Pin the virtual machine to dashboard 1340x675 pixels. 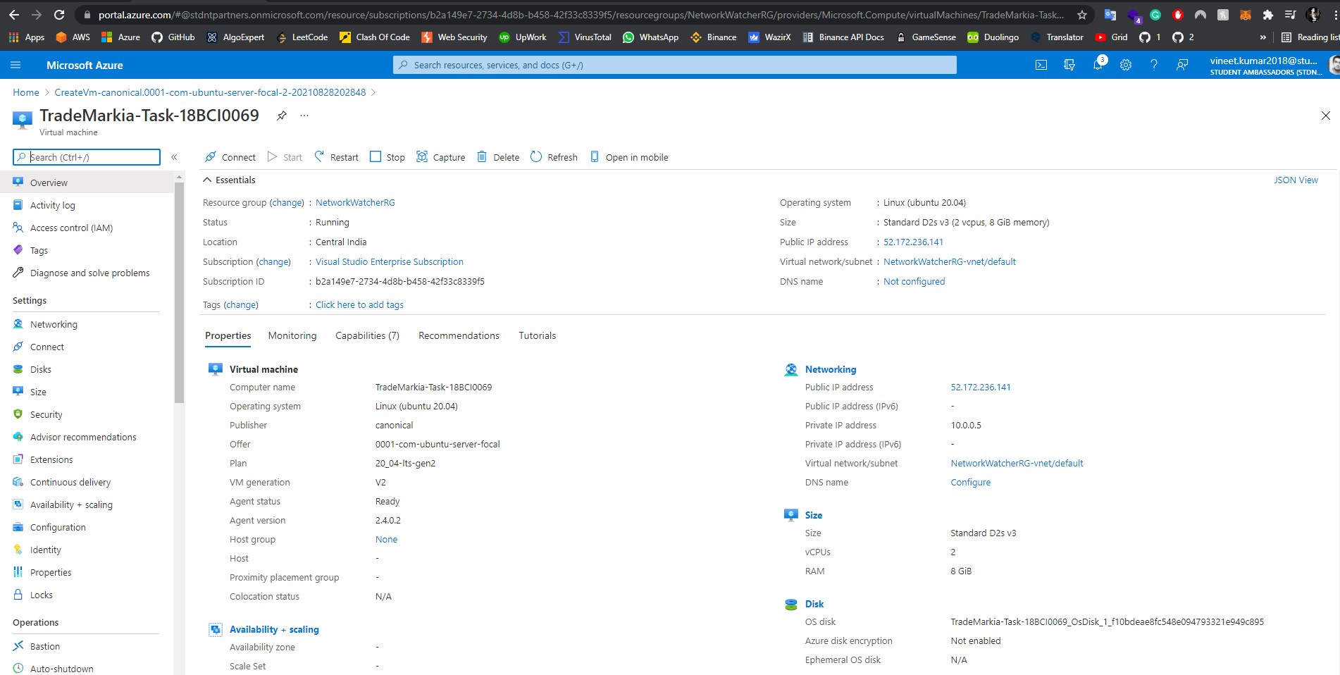pyautogui.click(x=282, y=116)
